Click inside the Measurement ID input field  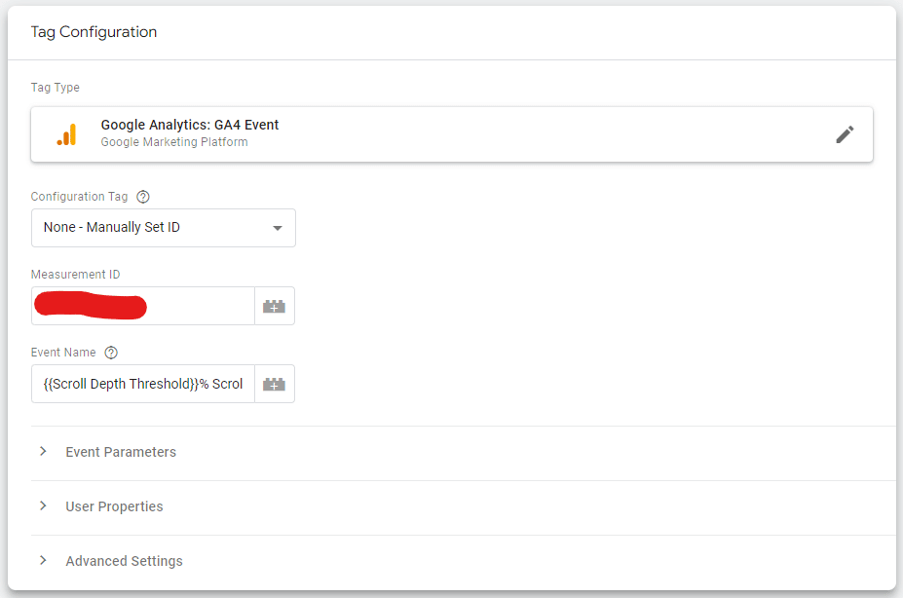143,306
